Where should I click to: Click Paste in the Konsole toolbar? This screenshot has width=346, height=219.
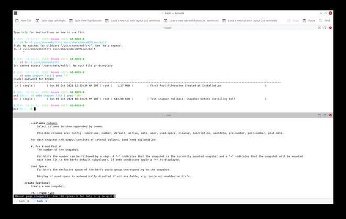309,21
